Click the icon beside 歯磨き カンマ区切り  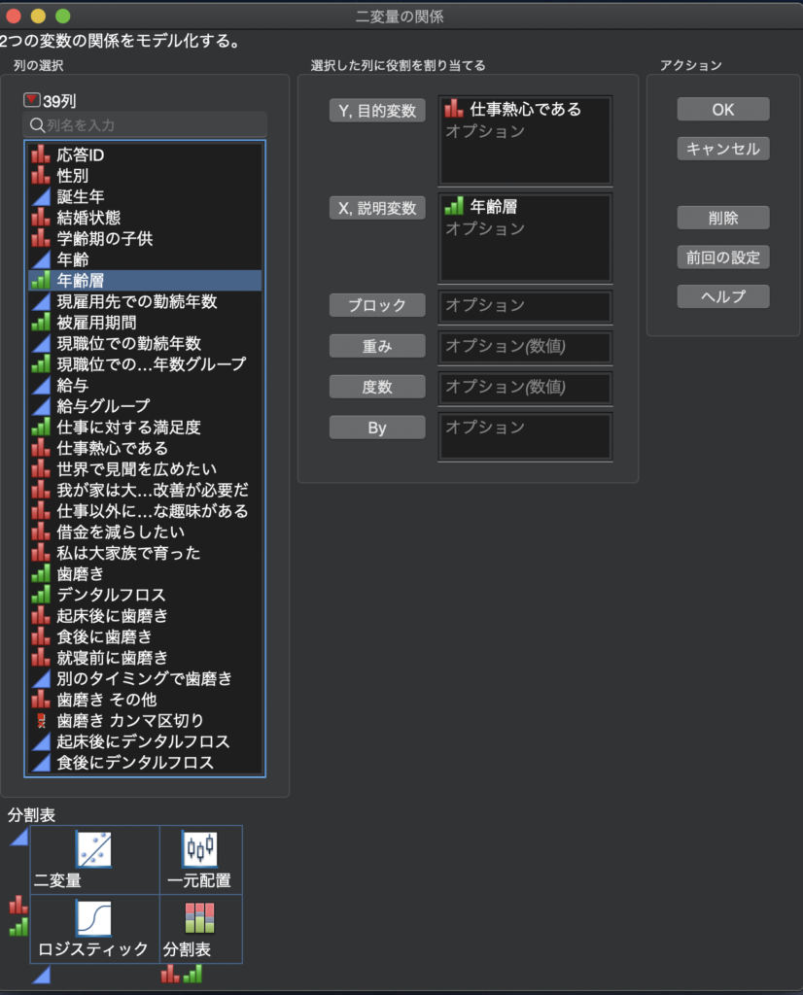41,720
